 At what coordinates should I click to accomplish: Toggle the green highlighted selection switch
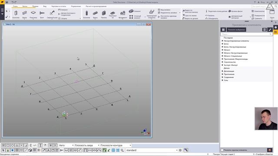[104, 150]
